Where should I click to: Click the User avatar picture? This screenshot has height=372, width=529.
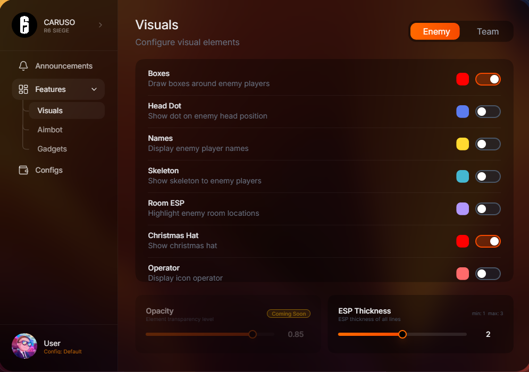24,346
